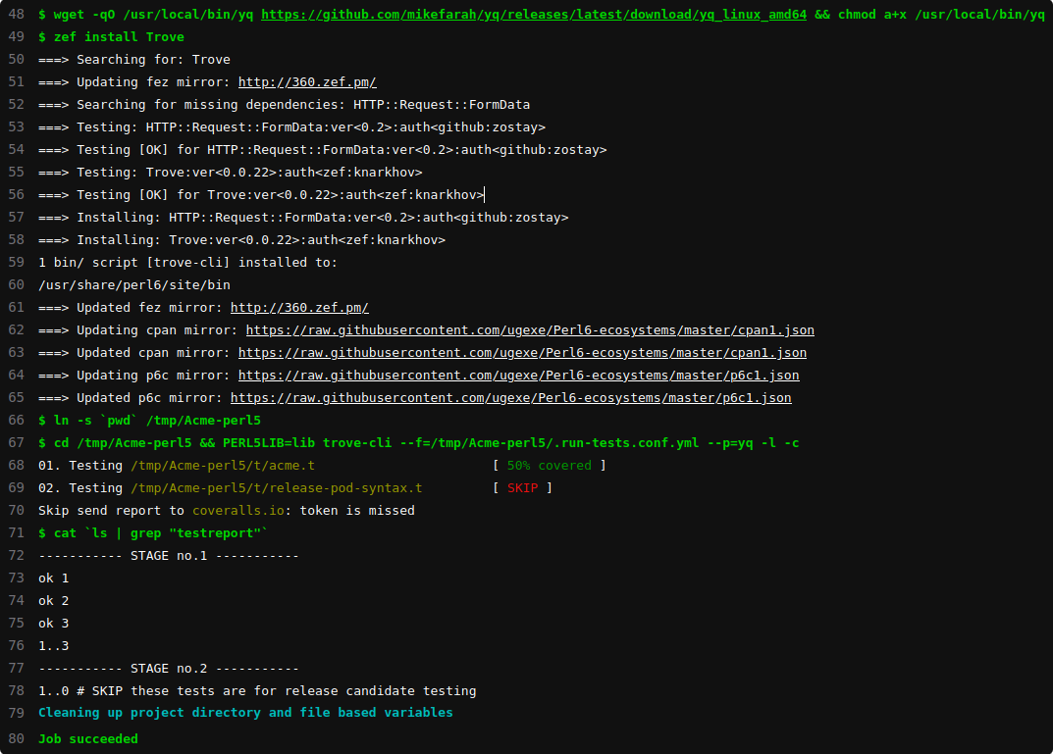Screen dimensions: 1053x754
Task: Open p6c1.json link on "Updated p6c mirror" line
Action: (x=510, y=398)
